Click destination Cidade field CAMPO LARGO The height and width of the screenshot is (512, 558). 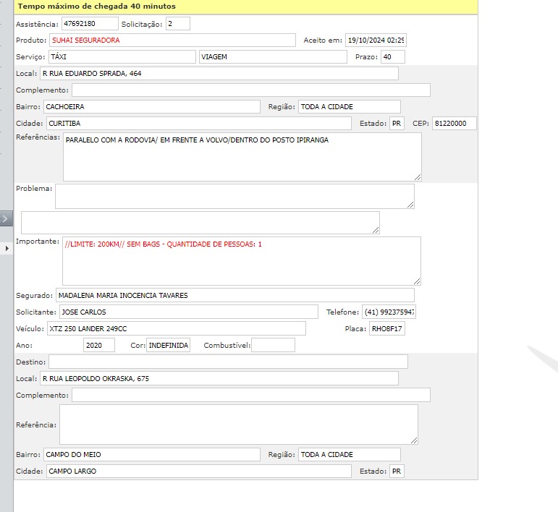click(198, 472)
